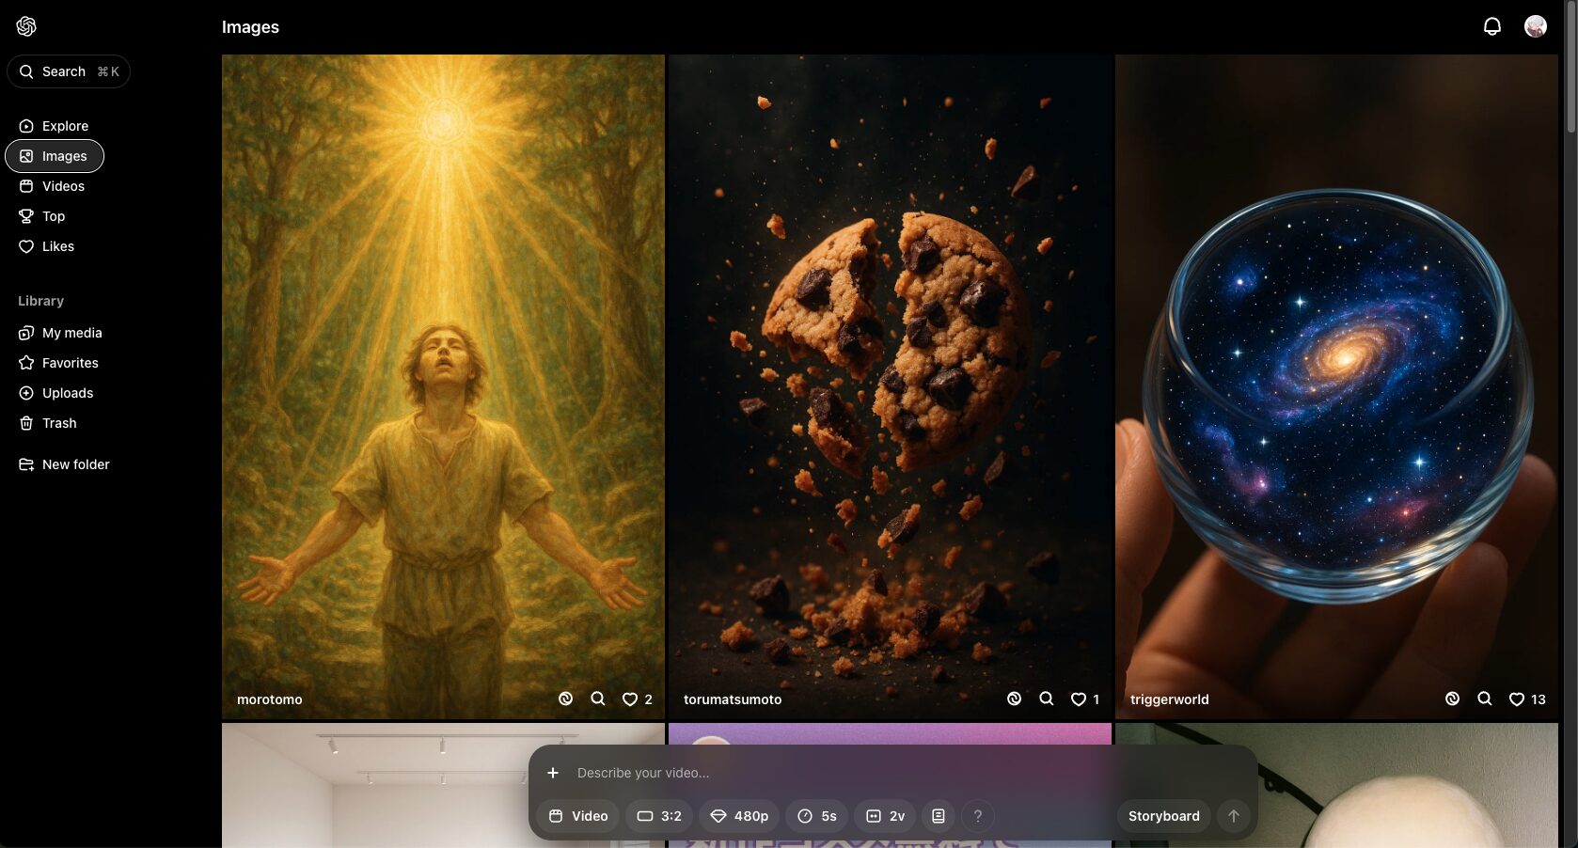Open the Video type dropdown

pyautogui.click(x=578, y=816)
